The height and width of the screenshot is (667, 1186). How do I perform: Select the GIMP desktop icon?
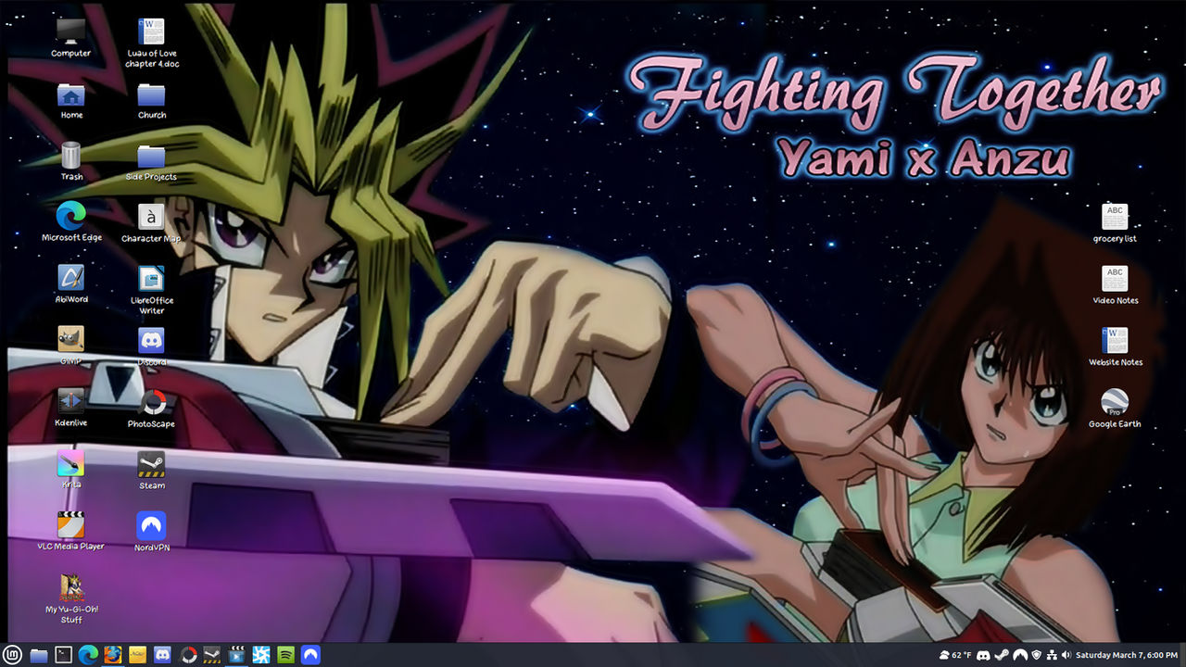[71, 346]
